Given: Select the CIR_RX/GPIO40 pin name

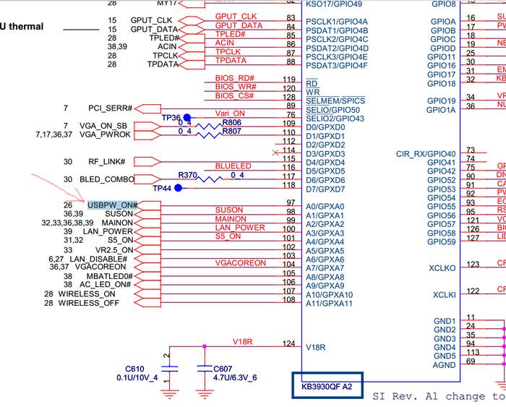Looking at the screenshot, I should pyautogui.click(x=426, y=154).
